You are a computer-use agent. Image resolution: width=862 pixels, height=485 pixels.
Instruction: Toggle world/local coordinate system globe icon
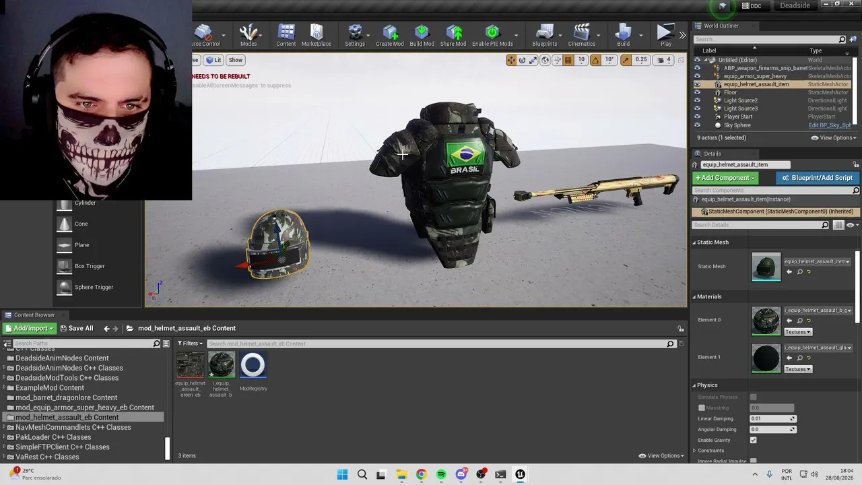545,60
